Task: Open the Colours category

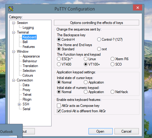Action: point(28,75)
